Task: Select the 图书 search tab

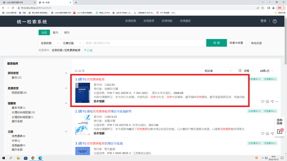Action: click(56, 33)
